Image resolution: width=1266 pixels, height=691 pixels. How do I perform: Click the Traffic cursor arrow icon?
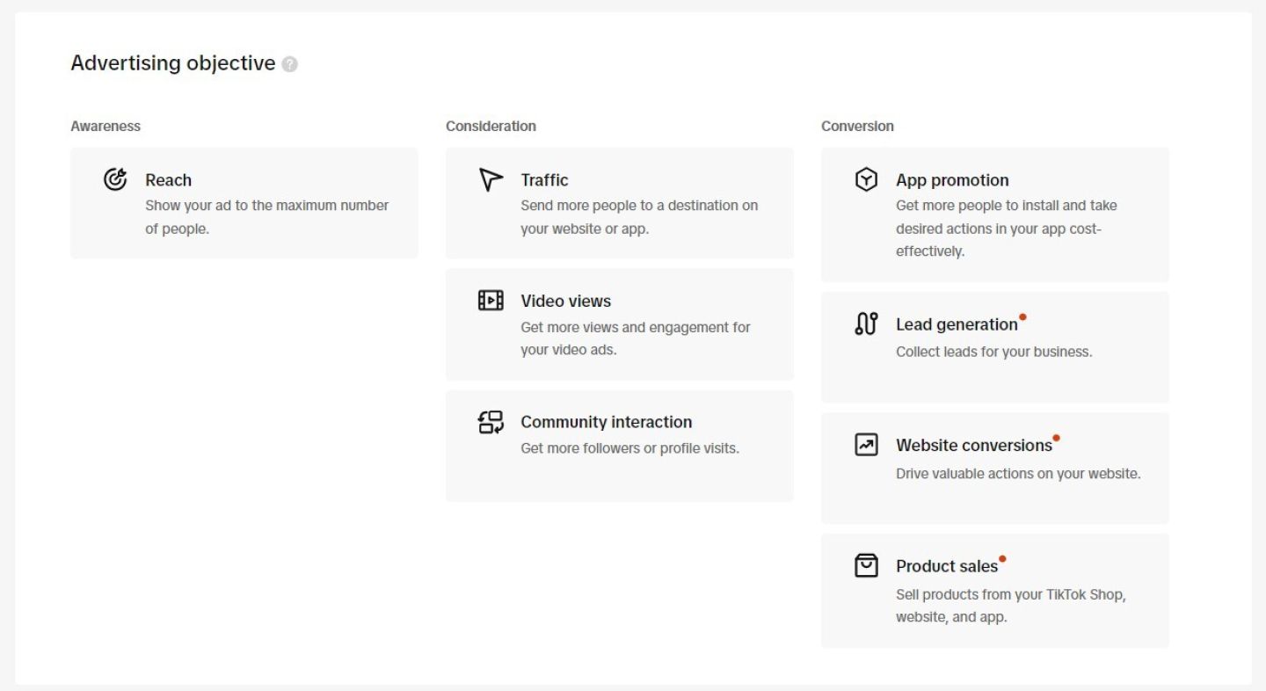pos(491,179)
